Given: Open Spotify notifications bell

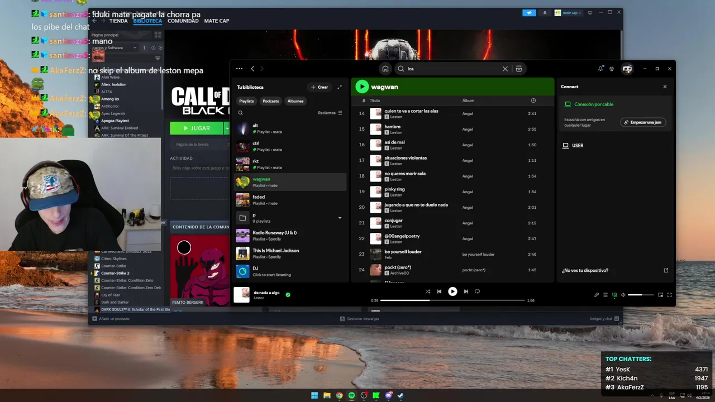Looking at the screenshot, I should [x=600, y=69].
